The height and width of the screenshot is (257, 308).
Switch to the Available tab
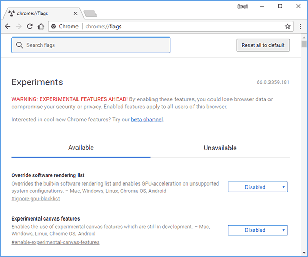coord(81,148)
